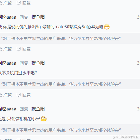Screen dimensions: 140x140
Task: Click the grinning emoji after 华为嘛
Action: click(107, 27)
